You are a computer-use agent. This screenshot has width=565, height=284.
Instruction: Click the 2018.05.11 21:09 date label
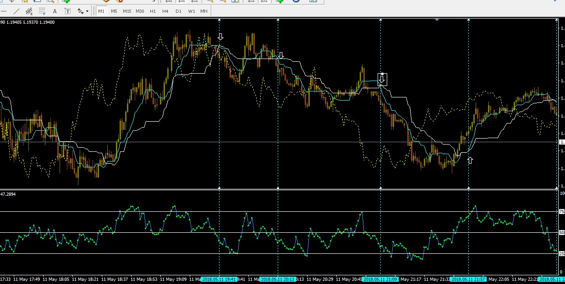tap(380, 279)
